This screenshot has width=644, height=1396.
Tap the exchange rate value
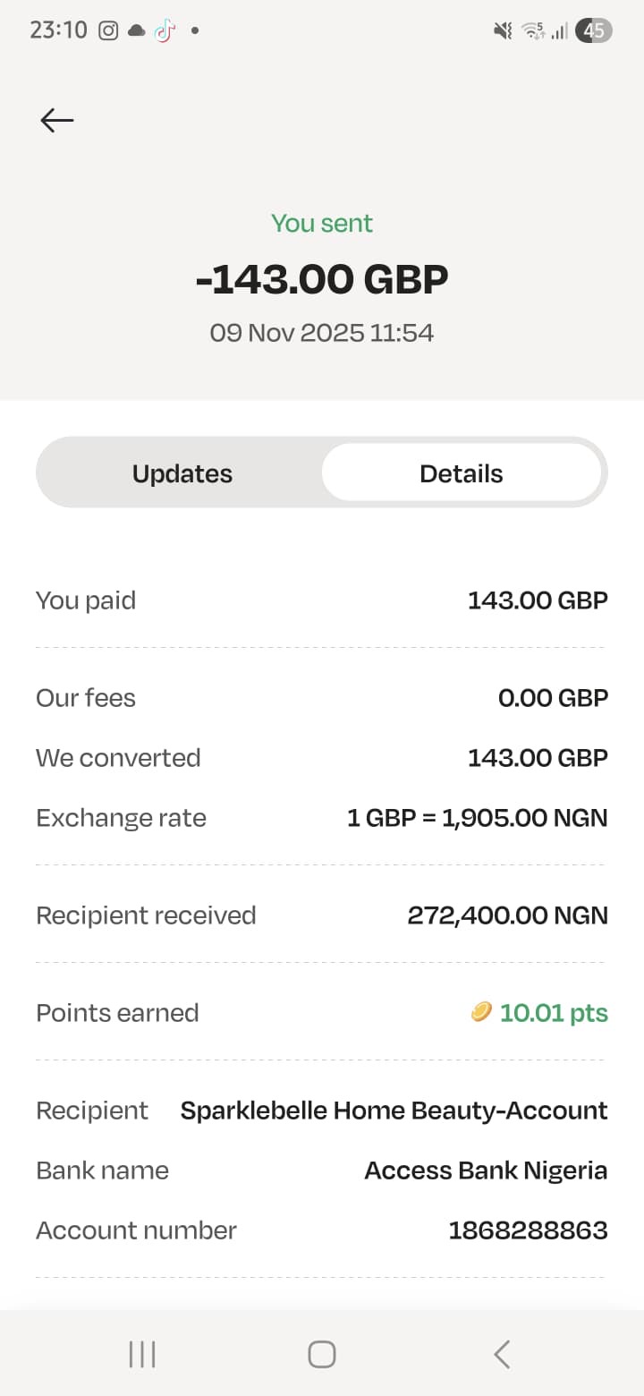tap(477, 818)
